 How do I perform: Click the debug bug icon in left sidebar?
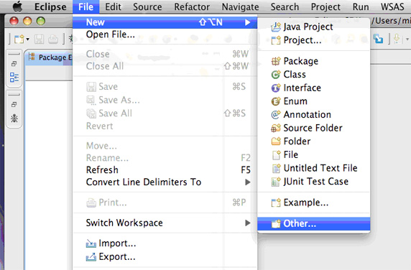click(14, 118)
